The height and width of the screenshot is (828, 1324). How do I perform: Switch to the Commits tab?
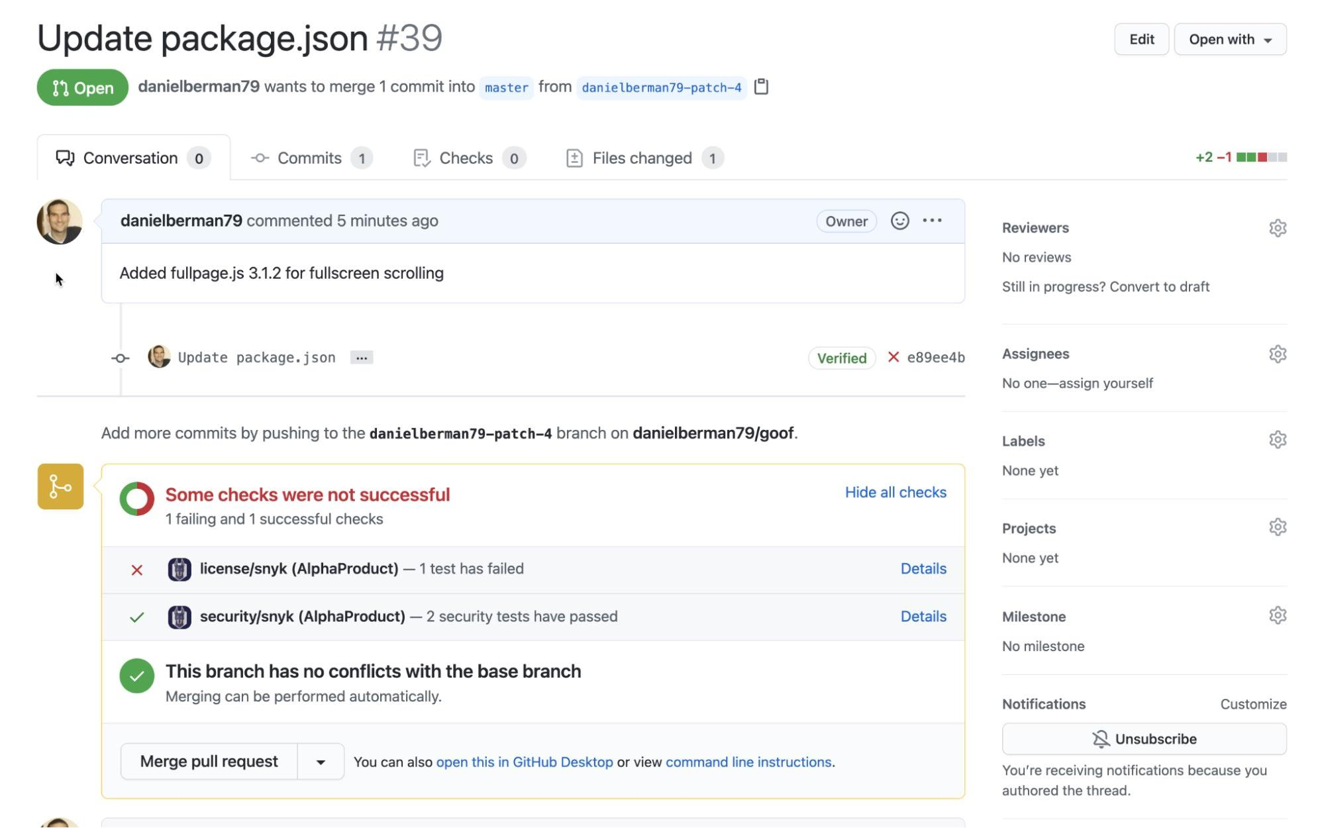point(311,158)
